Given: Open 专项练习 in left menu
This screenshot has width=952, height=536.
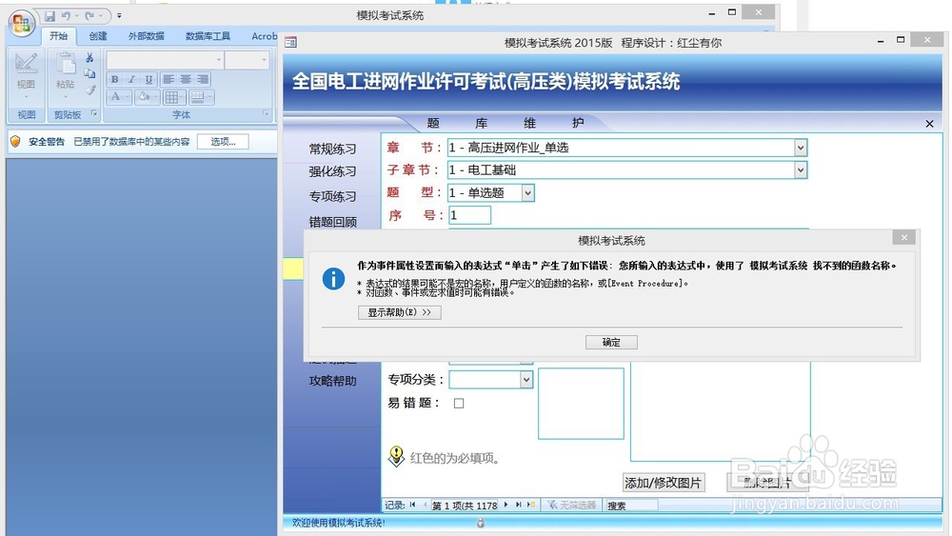Looking at the screenshot, I should [x=332, y=197].
